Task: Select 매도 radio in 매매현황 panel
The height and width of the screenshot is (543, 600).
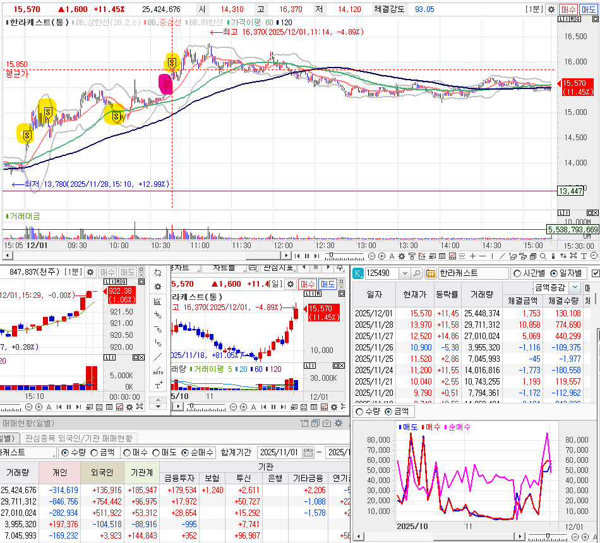Action: (156, 453)
